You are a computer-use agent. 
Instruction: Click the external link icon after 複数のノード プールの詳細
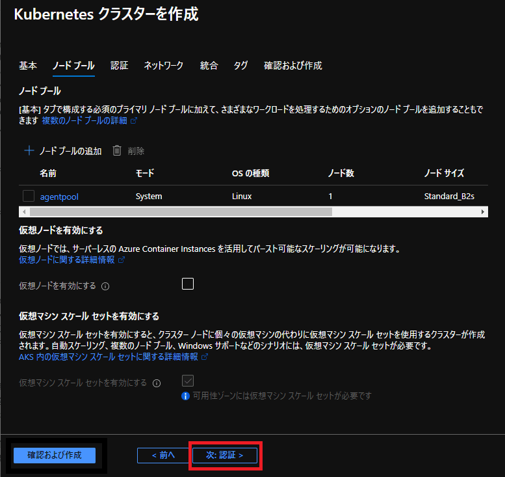[x=134, y=120]
